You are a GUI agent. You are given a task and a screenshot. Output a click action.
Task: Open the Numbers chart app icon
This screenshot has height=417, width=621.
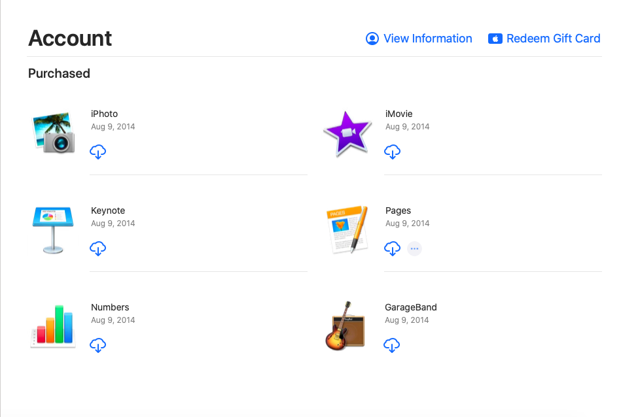pyautogui.click(x=53, y=326)
